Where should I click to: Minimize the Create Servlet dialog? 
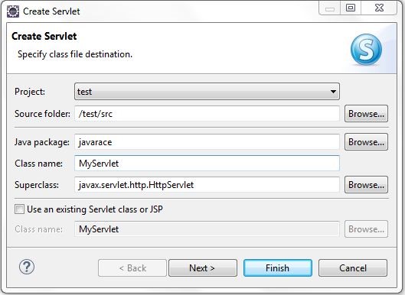330,8
